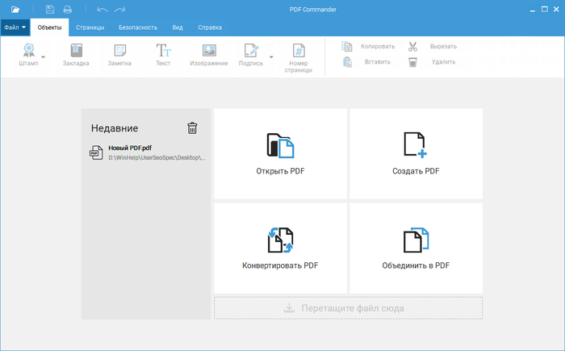Screen dimensions: 565x351
Task: Click Конвертировать PDF tile
Action: click(x=280, y=248)
